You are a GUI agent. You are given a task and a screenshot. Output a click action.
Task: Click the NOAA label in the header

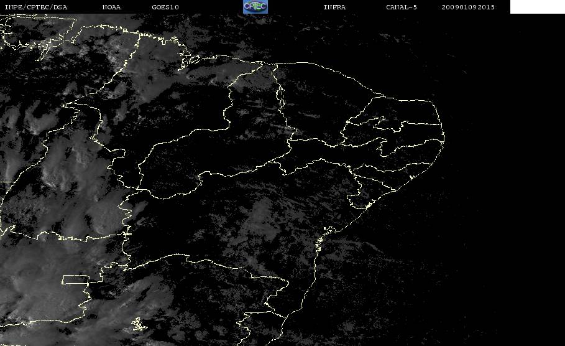click(x=112, y=7)
